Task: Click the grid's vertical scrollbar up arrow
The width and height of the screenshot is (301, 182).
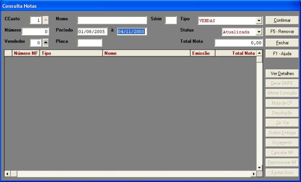Action: pyautogui.click(x=260, y=53)
